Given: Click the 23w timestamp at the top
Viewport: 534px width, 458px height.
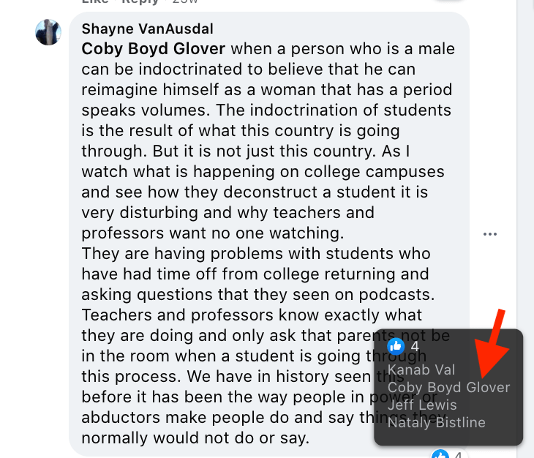Looking at the screenshot, I should pos(184,2).
